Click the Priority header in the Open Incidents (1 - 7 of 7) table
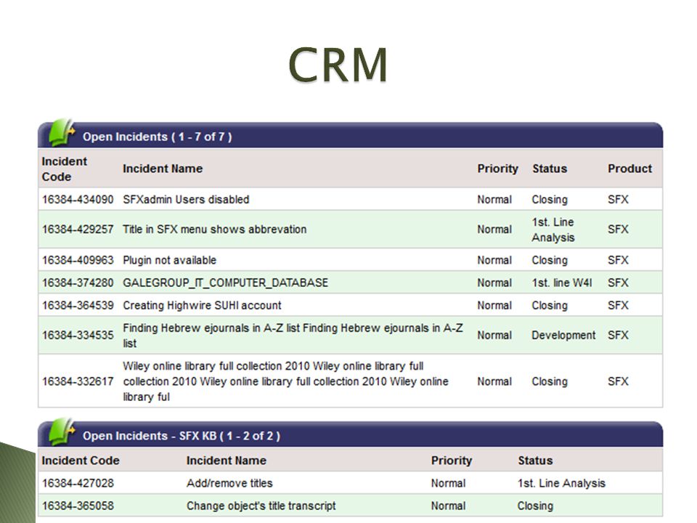This screenshot has height=523, width=697. 498,169
